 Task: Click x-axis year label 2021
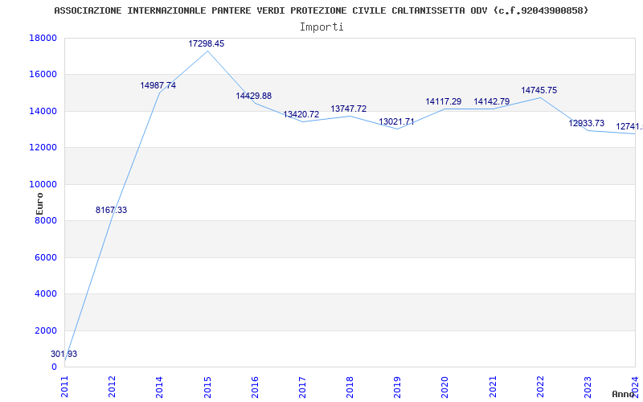(x=493, y=387)
